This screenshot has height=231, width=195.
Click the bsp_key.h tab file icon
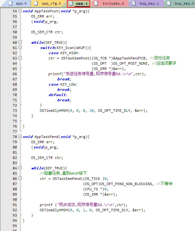169,4
